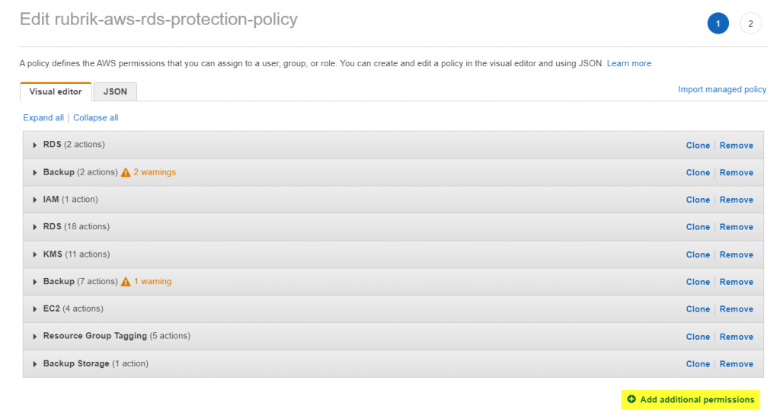Click the warning icon on Backup 7 actions row
The width and height of the screenshot is (780, 419).
(126, 282)
